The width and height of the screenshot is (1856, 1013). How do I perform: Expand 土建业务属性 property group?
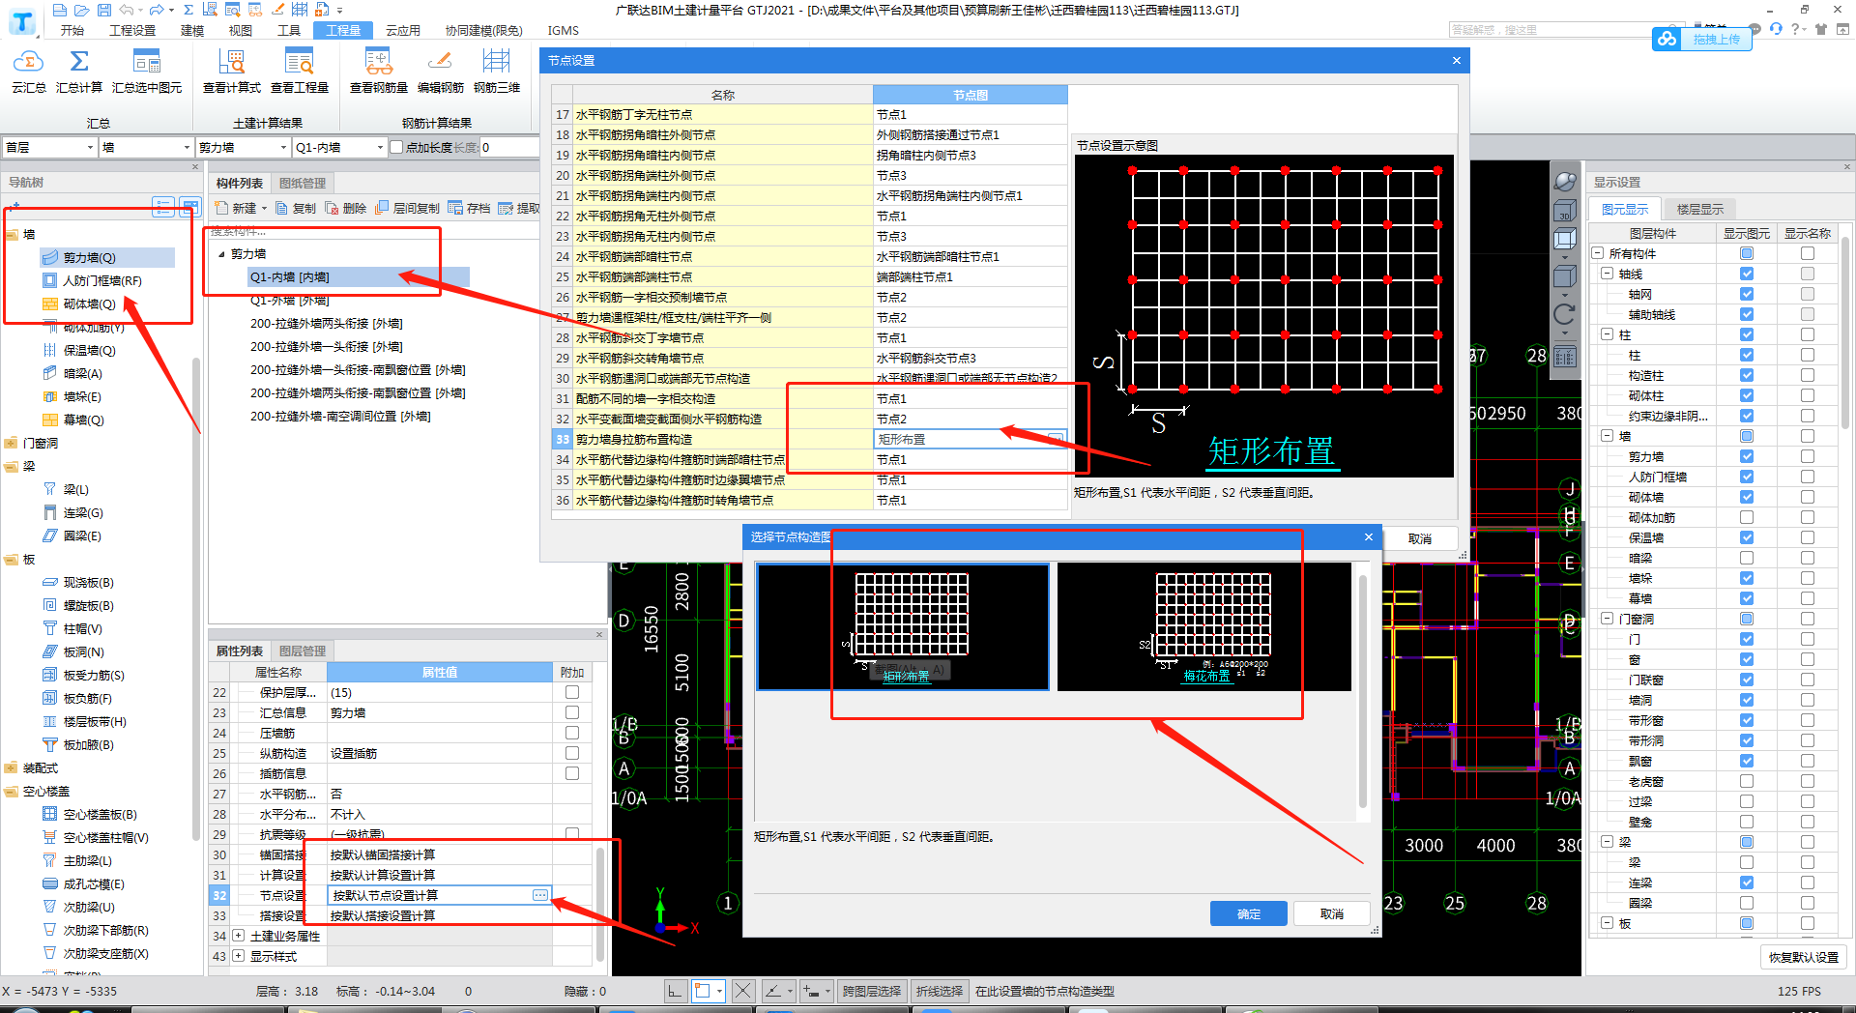tap(238, 936)
